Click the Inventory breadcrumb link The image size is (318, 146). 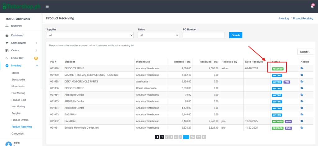pyautogui.click(x=284, y=19)
